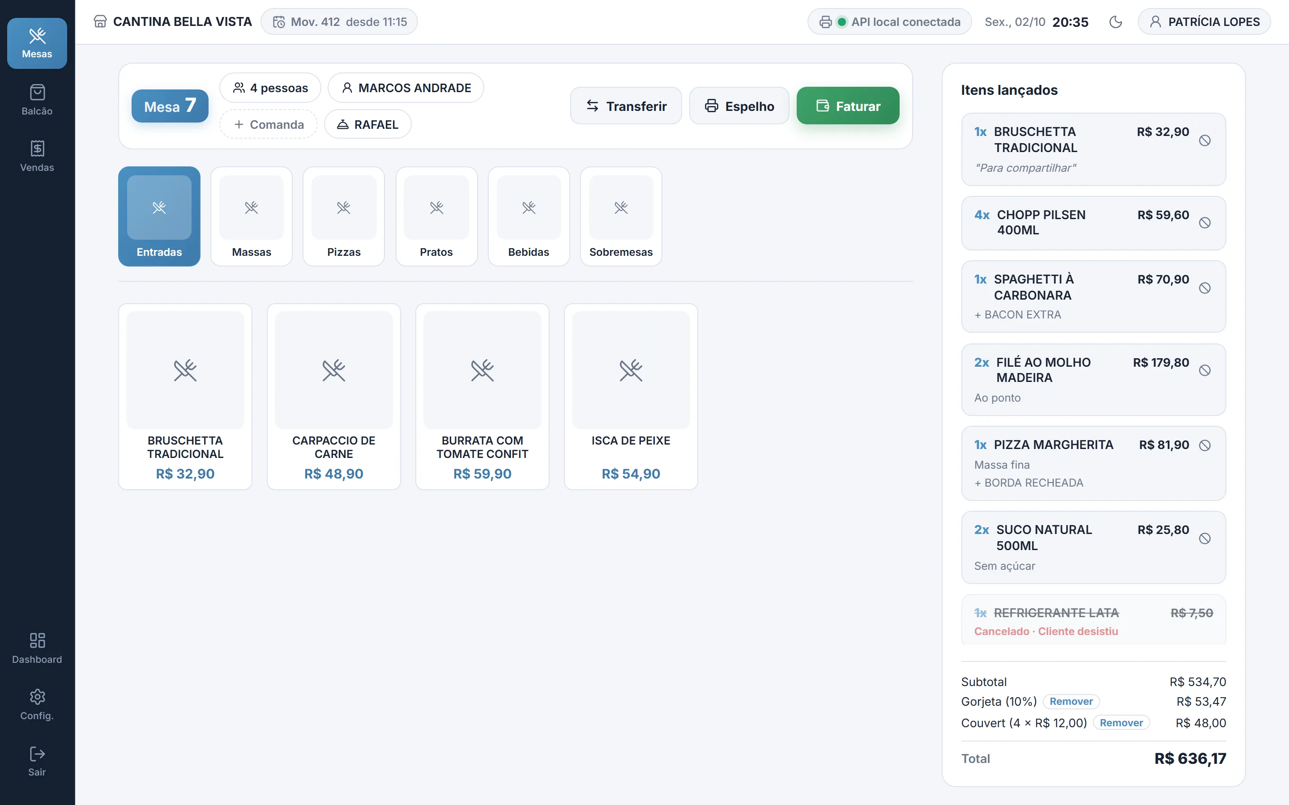Viewport: 1289px width, 805px height.
Task: Select the Entradas category tab
Action: click(159, 216)
